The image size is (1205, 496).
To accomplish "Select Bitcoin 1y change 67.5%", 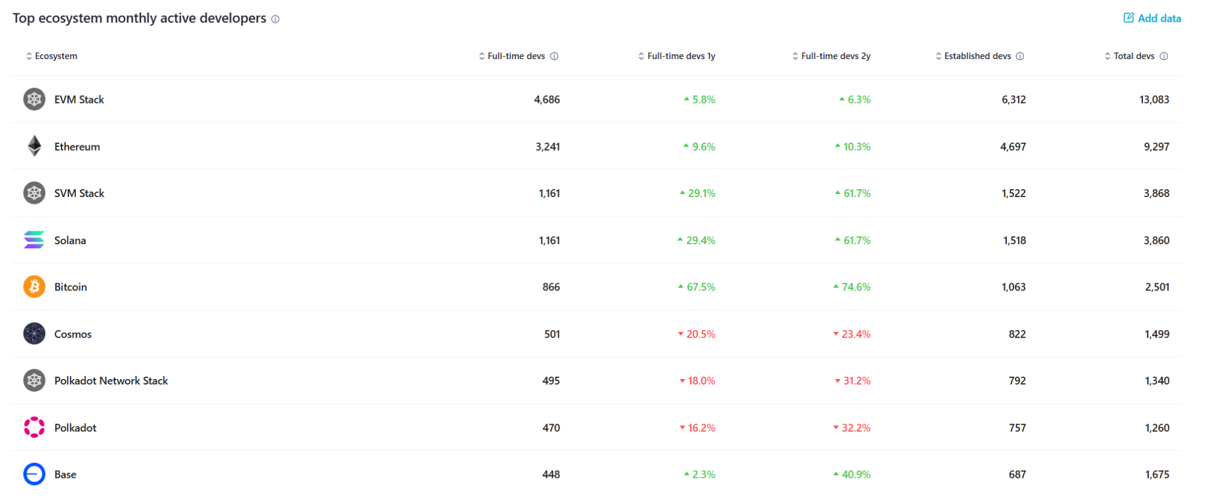I will click(x=697, y=287).
